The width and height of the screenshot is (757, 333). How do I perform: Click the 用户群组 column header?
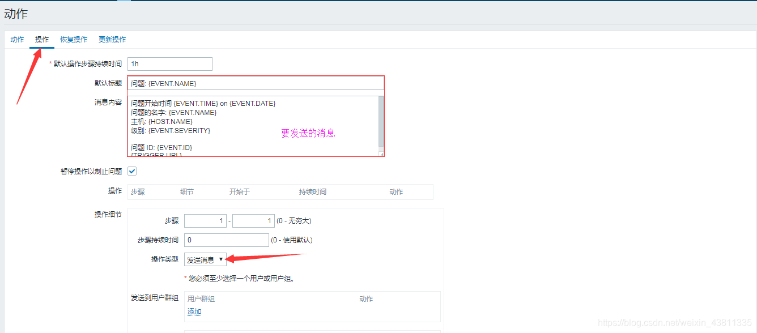201,299
